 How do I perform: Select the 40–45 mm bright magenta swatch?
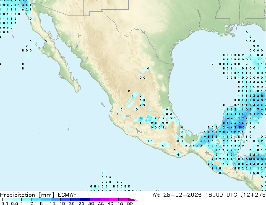[114, 200]
